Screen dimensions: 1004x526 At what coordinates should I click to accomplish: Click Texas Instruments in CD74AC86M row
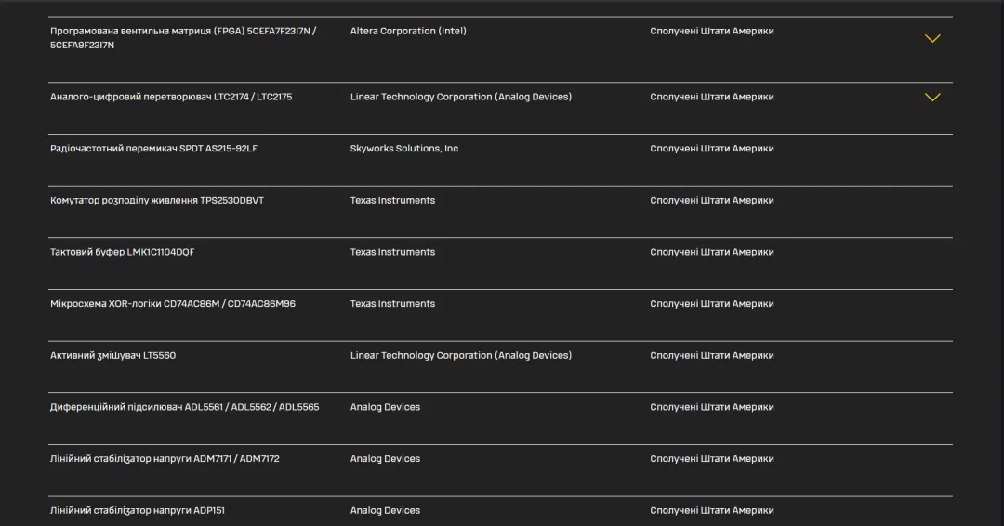tap(392, 304)
